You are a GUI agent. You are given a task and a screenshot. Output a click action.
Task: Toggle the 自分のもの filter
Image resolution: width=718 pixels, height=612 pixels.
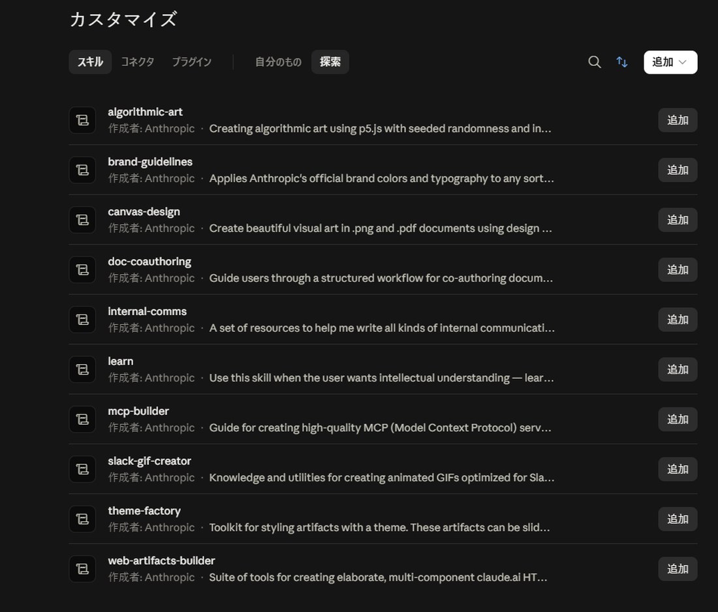pos(278,62)
